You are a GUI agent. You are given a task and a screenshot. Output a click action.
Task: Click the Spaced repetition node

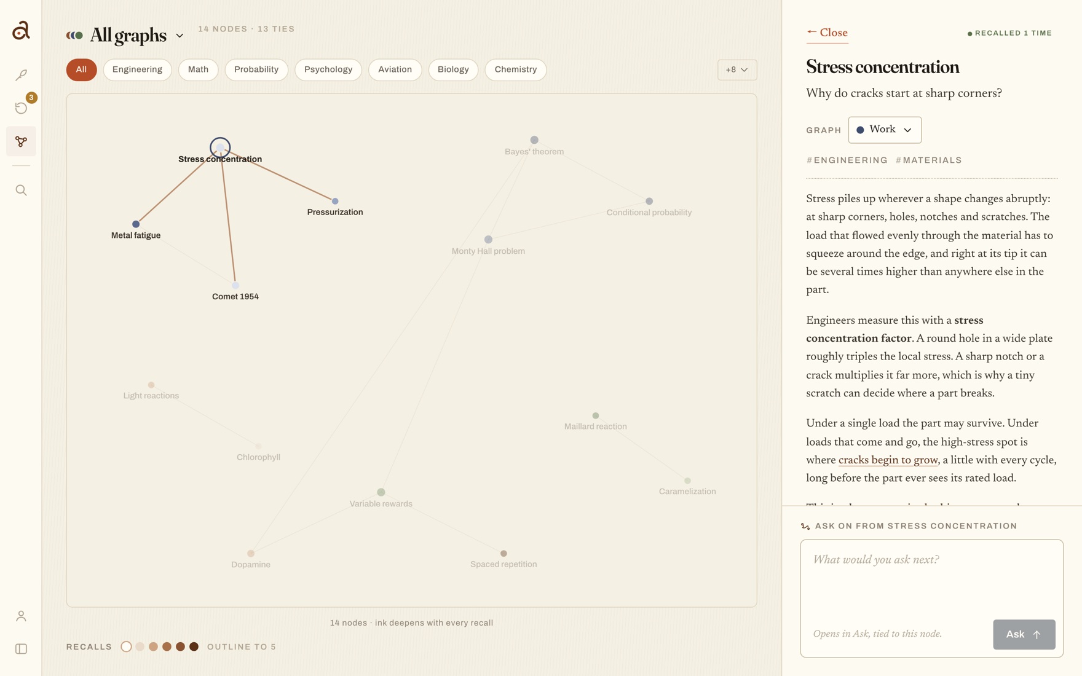pos(503,554)
